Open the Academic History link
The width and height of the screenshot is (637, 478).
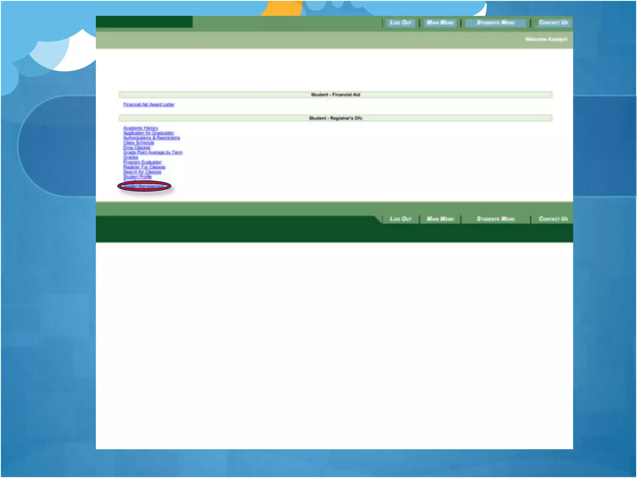click(141, 128)
